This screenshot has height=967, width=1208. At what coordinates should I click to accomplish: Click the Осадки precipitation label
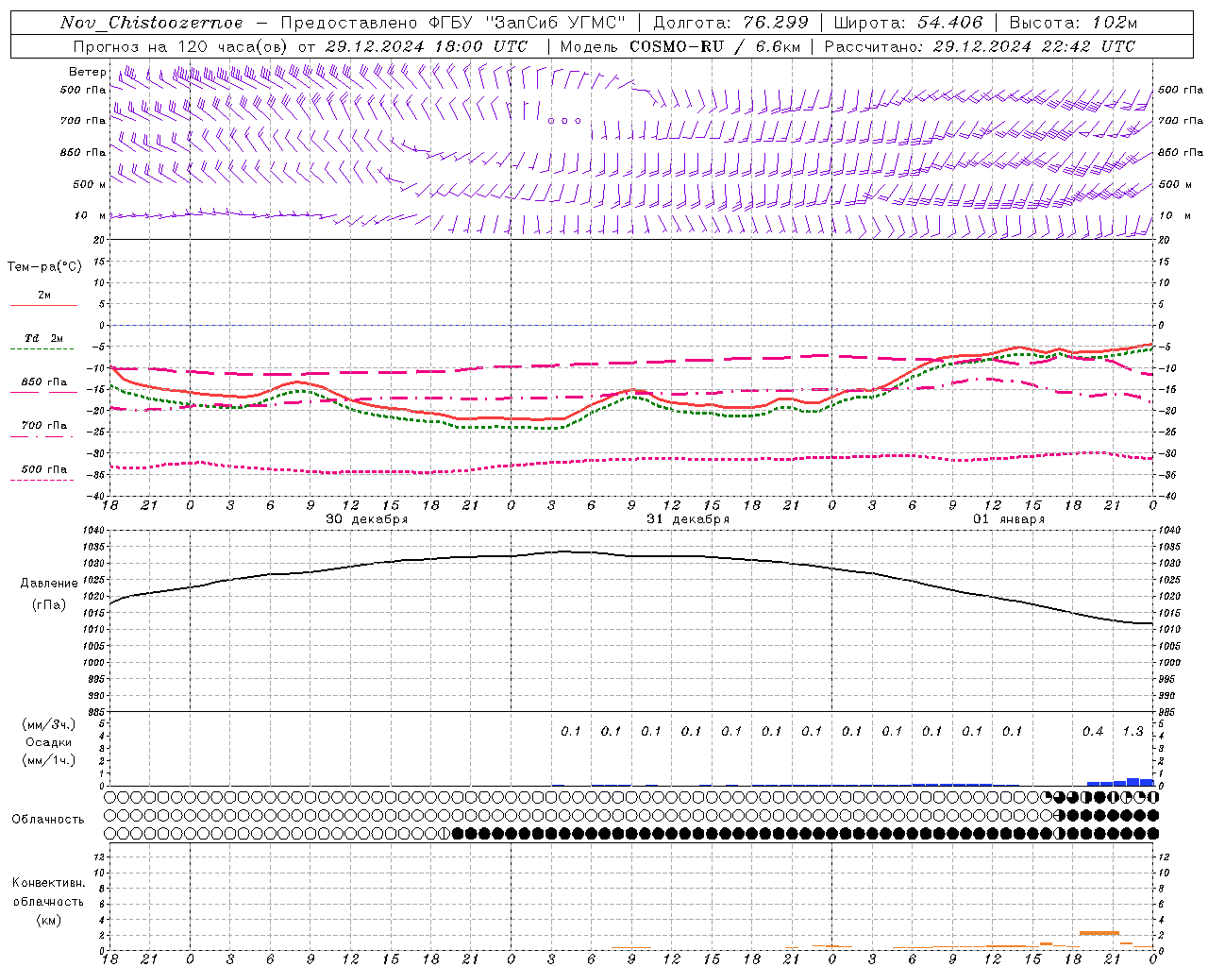pyautogui.click(x=49, y=742)
